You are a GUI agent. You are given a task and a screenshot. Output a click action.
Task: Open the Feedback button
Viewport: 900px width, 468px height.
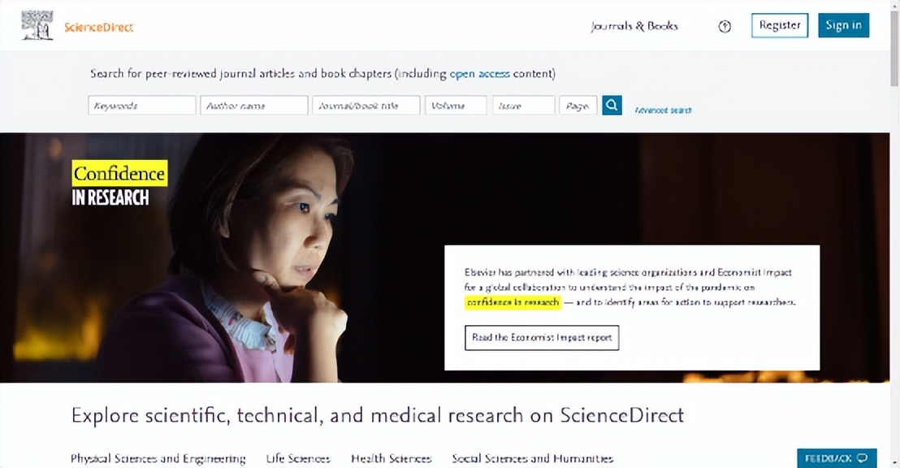(x=837, y=458)
